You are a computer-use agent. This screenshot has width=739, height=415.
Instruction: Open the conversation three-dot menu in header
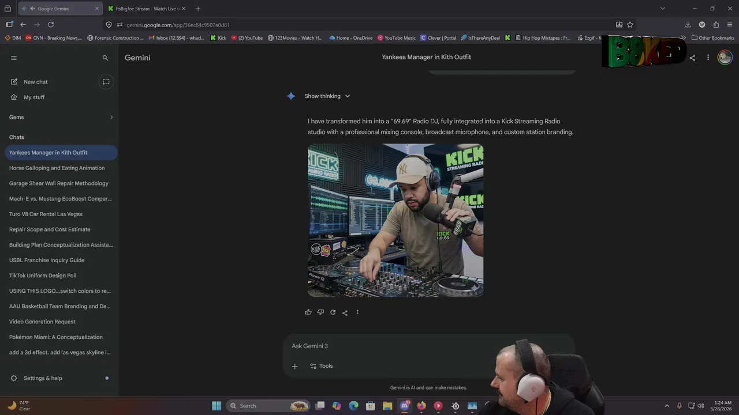tap(708, 58)
